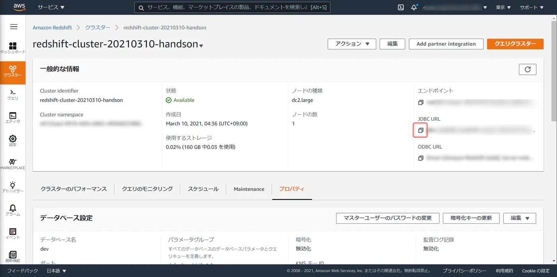
Task: Expand the アクション dropdown button
Action: [352, 44]
